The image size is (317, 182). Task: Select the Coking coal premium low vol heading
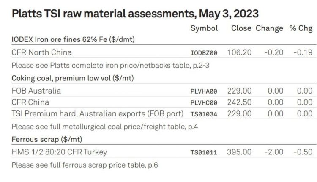click(73, 78)
